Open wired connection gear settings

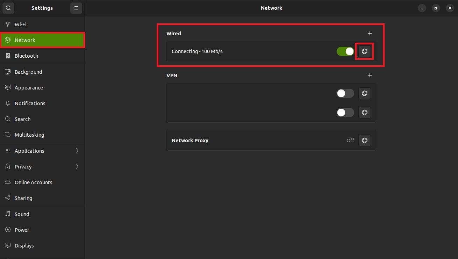pyautogui.click(x=364, y=51)
